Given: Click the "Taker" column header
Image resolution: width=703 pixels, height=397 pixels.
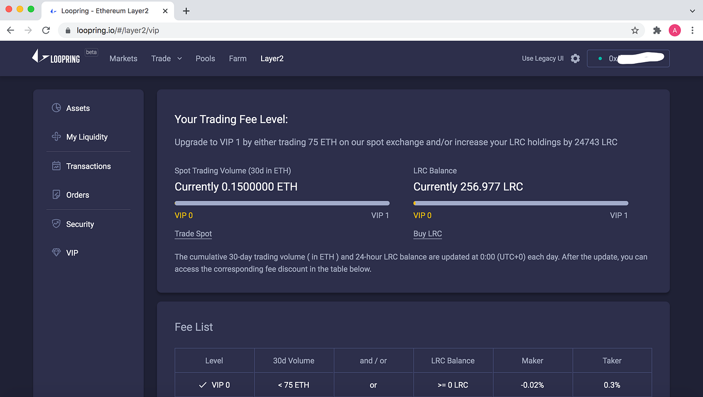Looking at the screenshot, I should [612, 360].
